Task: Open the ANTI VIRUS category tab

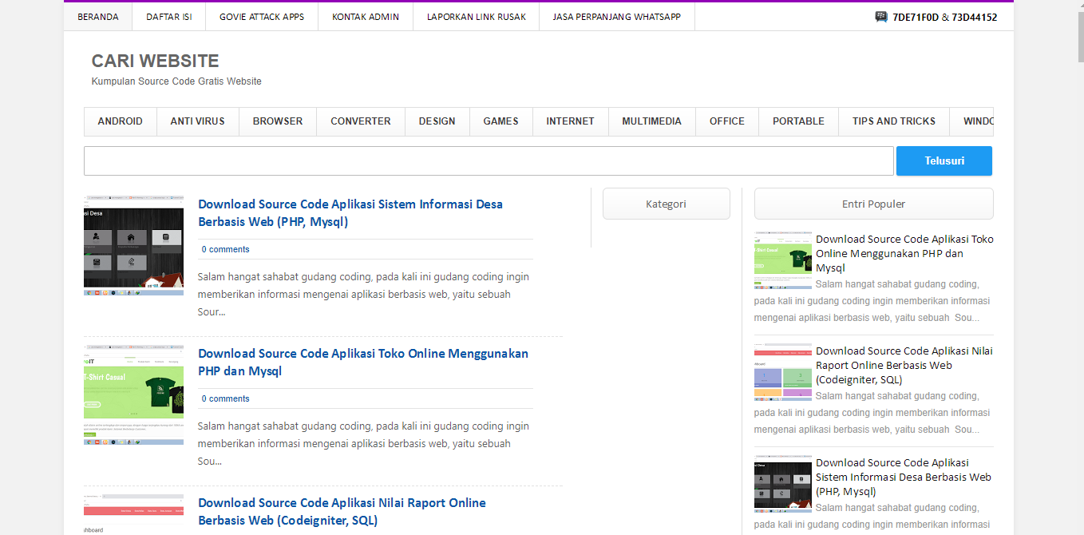Action: 198,121
